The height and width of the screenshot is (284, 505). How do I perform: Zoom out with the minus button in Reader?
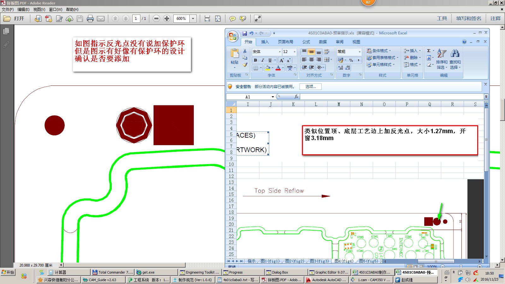click(156, 19)
